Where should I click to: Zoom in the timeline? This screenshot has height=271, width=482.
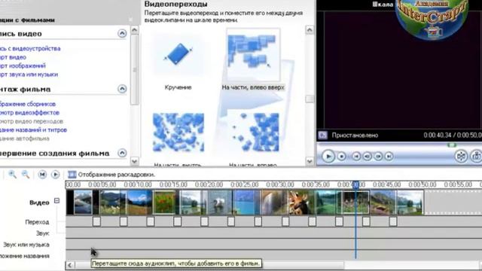[x=12, y=174]
